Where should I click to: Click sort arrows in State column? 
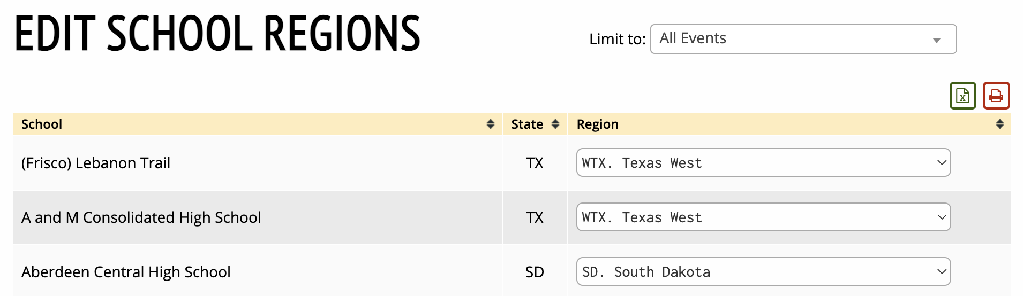tap(555, 124)
